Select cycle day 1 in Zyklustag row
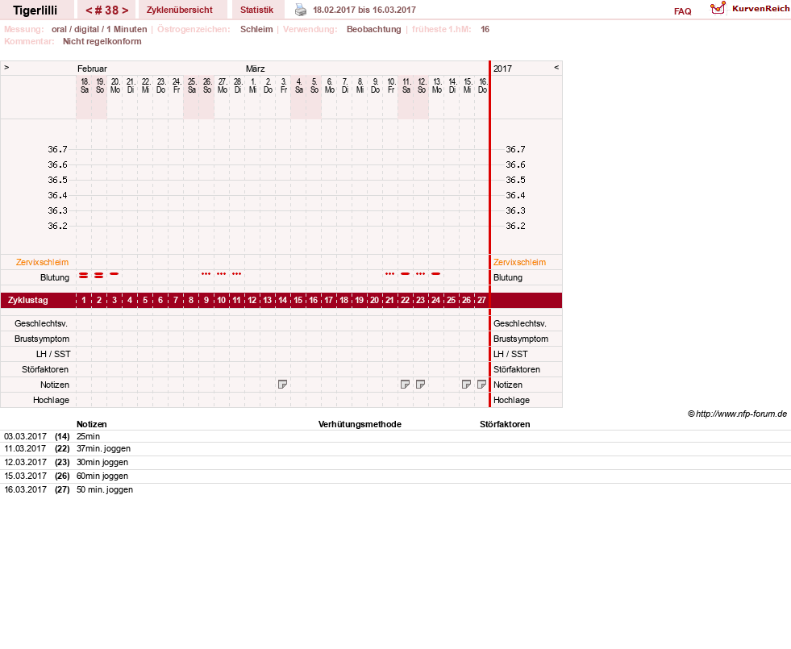791x649 pixels. (84, 300)
